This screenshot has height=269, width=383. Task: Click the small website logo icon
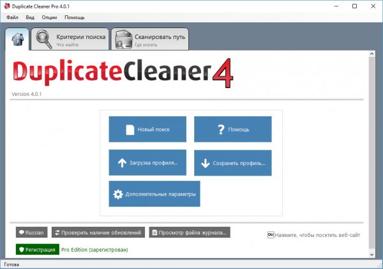point(271,235)
